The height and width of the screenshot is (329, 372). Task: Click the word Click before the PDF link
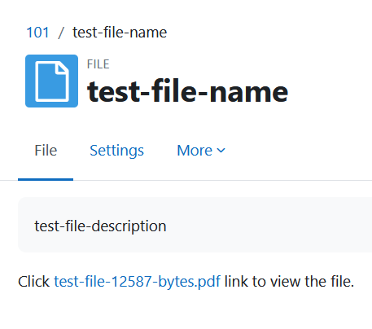pos(33,282)
